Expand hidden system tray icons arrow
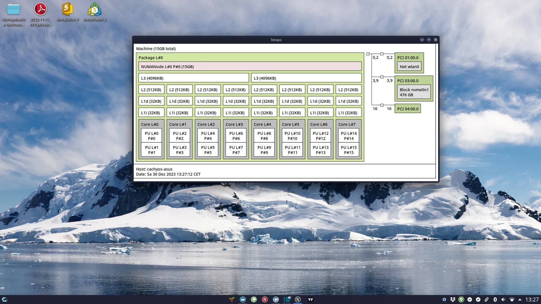 520,299
